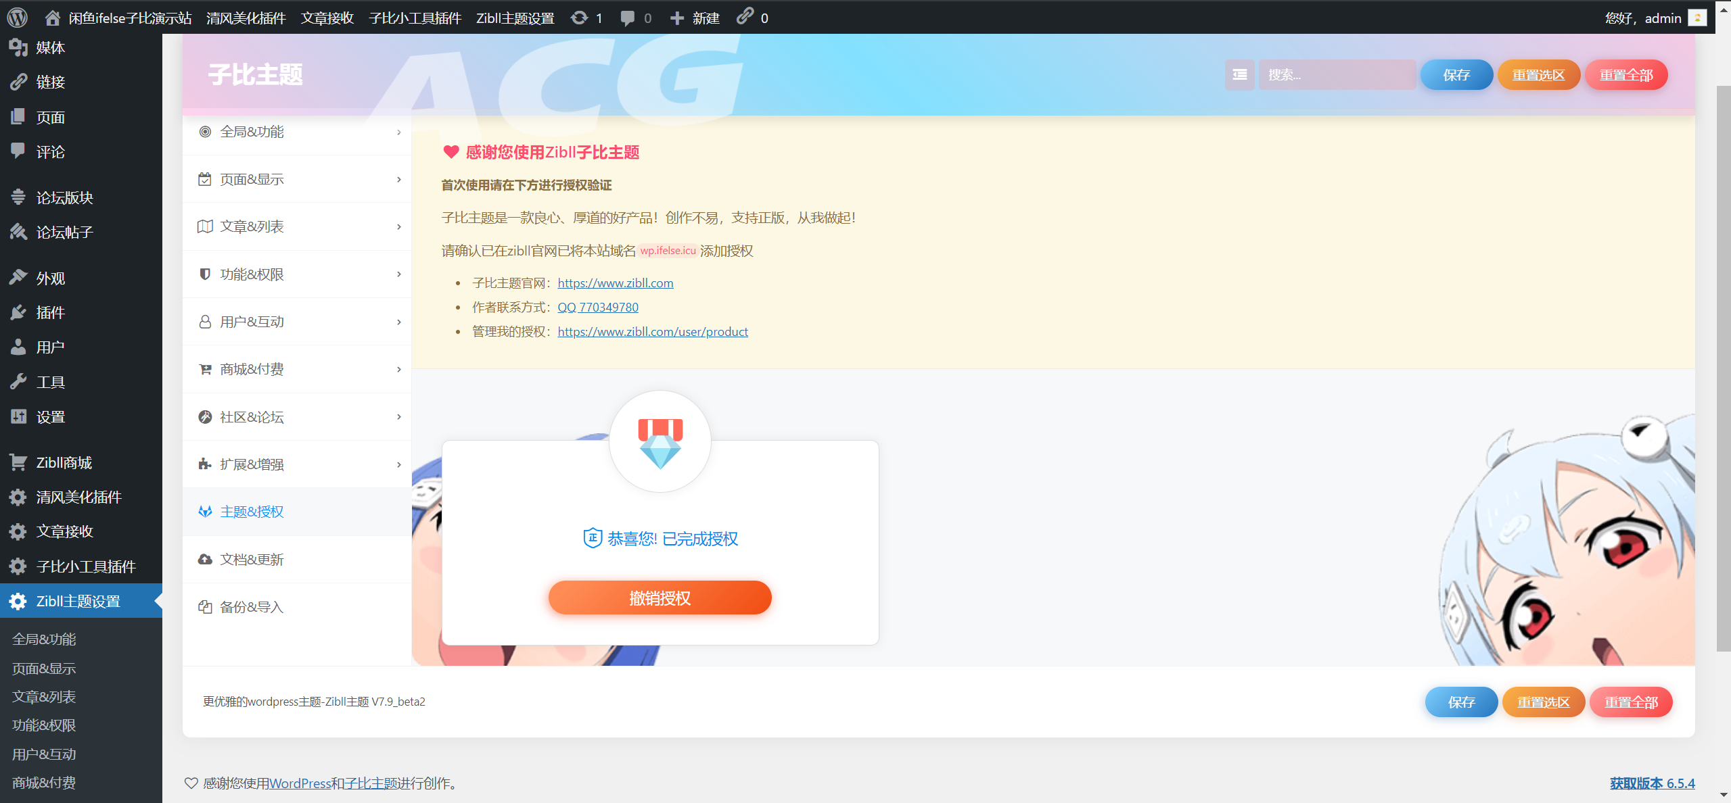Open the https://www.zibll.com link

[x=615, y=283]
